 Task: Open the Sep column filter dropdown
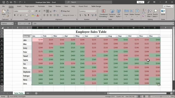click(x=127, y=36)
